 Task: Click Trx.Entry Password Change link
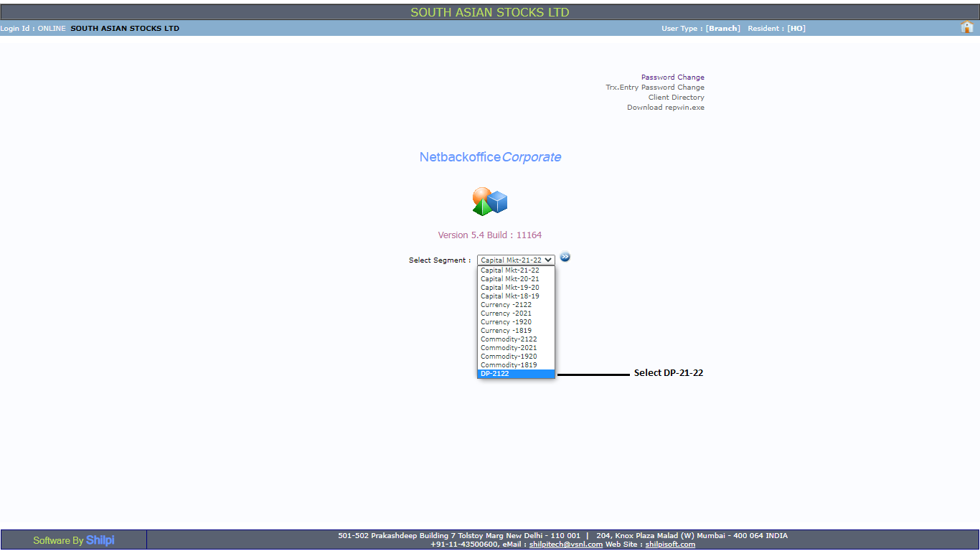pyautogui.click(x=654, y=88)
